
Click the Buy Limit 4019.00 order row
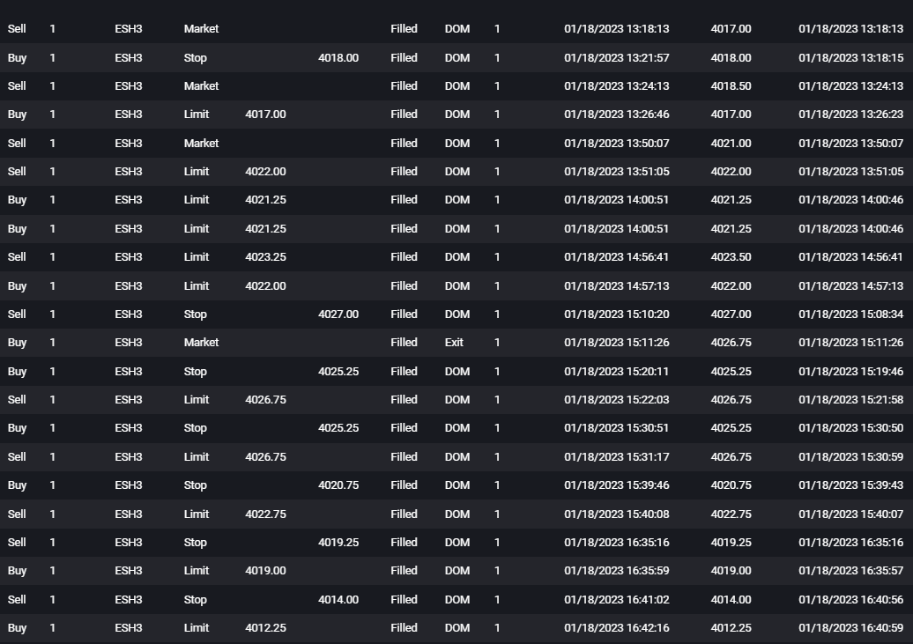pyautogui.click(x=456, y=571)
